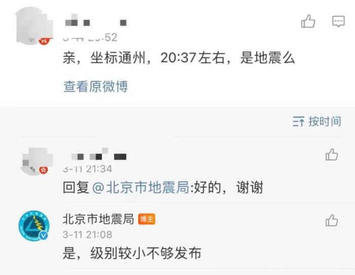Select the '亲，坐标通州' post text
Screen dimensions: 355x275
[179, 58]
